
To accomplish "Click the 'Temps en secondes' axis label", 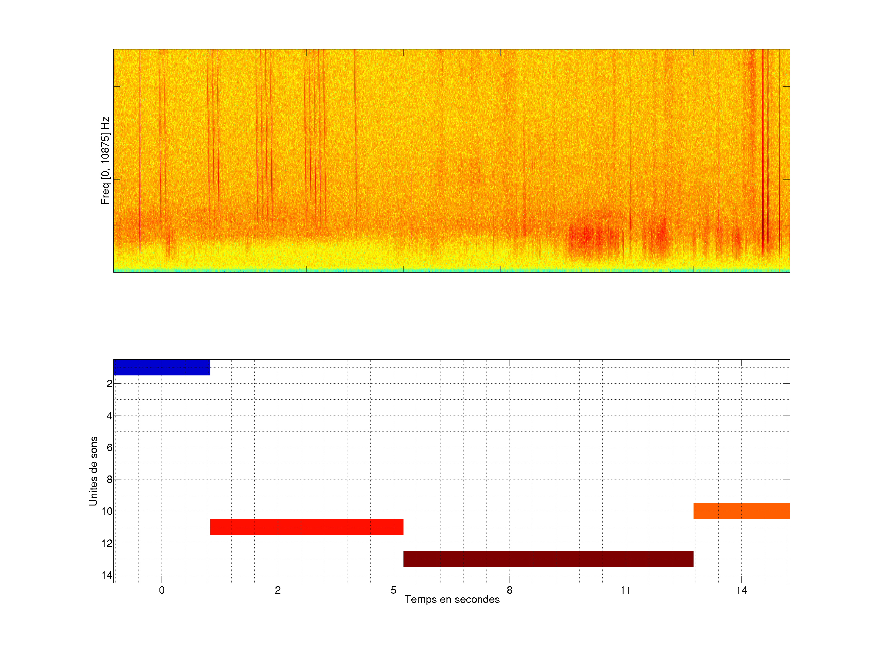I will pyautogui.click(x=452, y=599).
